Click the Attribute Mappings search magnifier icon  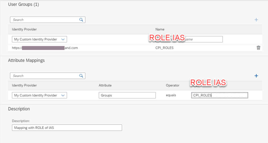tap(81, 76)
